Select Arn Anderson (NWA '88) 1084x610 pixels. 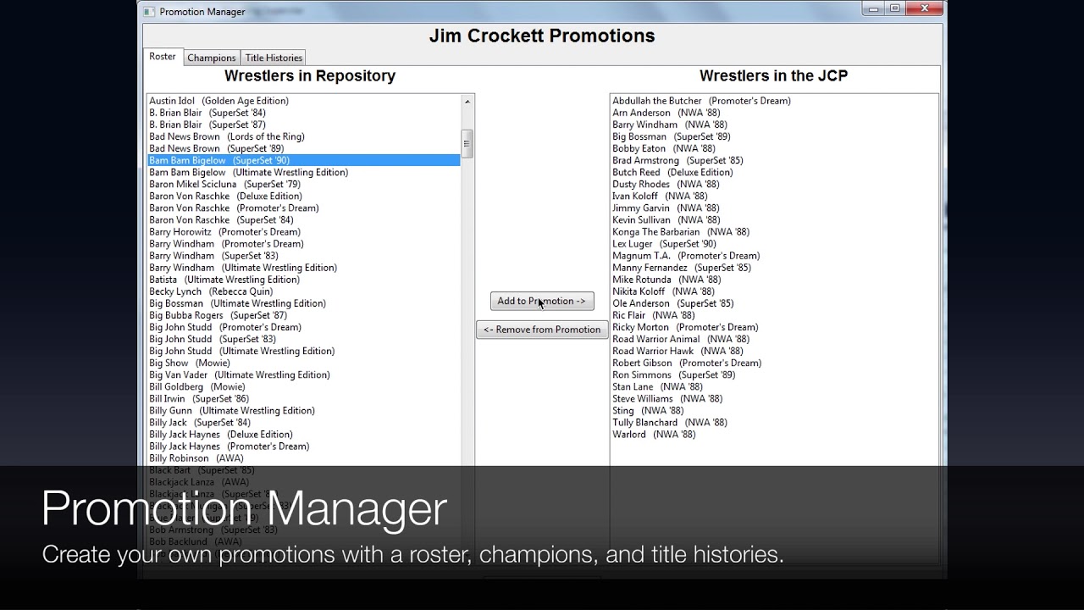pos(774,113)
